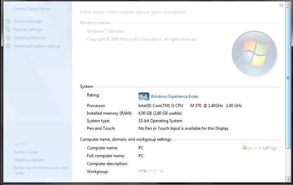The image size is (293, 185).
Task: Click the shield icon beside Device Manager
Action: coord(8,21)
